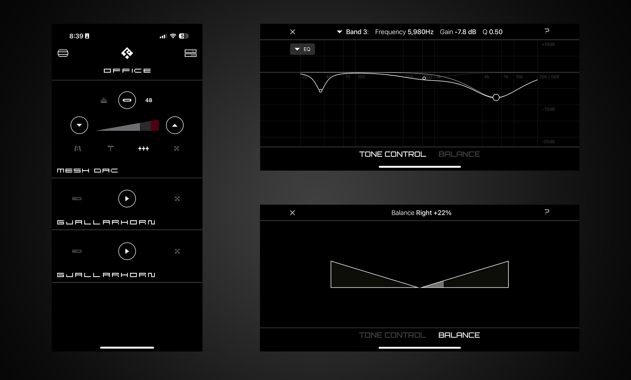Switch to Balance tab in upper panel

[459, 154]
